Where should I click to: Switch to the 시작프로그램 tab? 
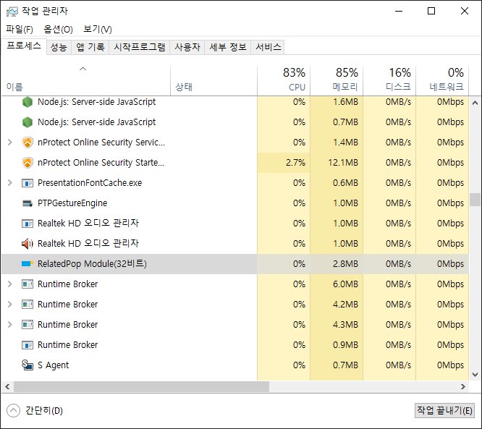click(x=140, y=47)
